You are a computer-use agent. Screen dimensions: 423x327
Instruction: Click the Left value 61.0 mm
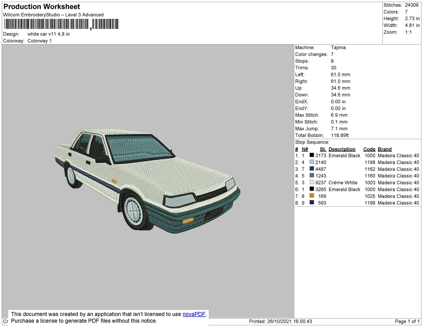(340, 75)
